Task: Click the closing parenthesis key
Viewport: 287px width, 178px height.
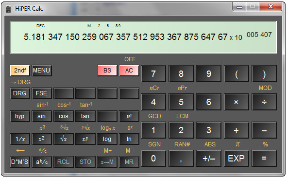Action: pyautogui.click(x=264, y=74)
